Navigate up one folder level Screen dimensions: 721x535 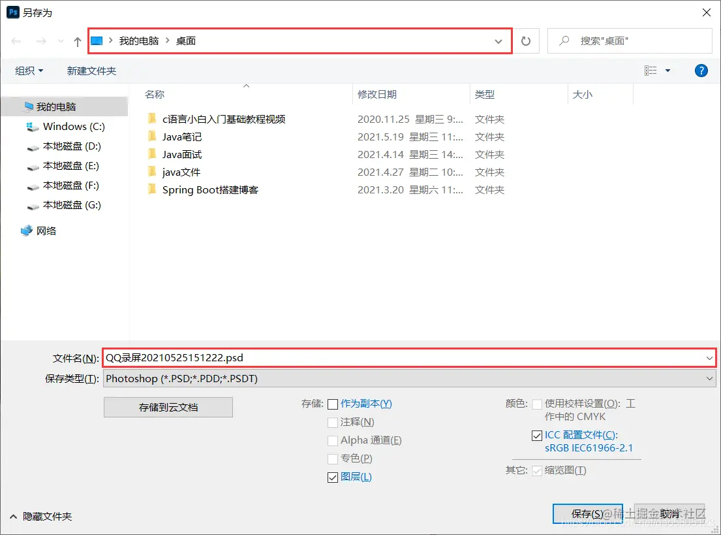click(77, 41)
